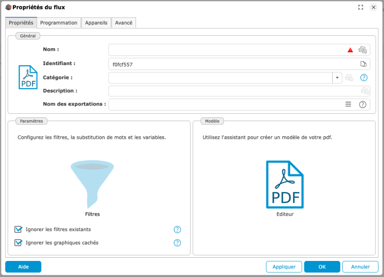
Task: Open help for the Catégorie field
Action: [x=364, y=78]
